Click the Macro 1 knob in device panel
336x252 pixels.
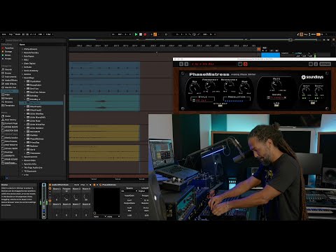[x=57, y=197]
